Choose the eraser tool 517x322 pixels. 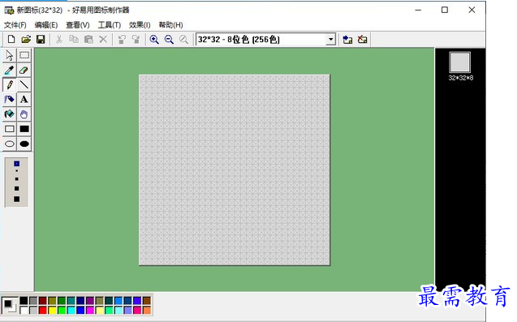(x=24, y=70)
